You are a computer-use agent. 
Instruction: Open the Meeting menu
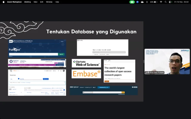coord(27,2)
